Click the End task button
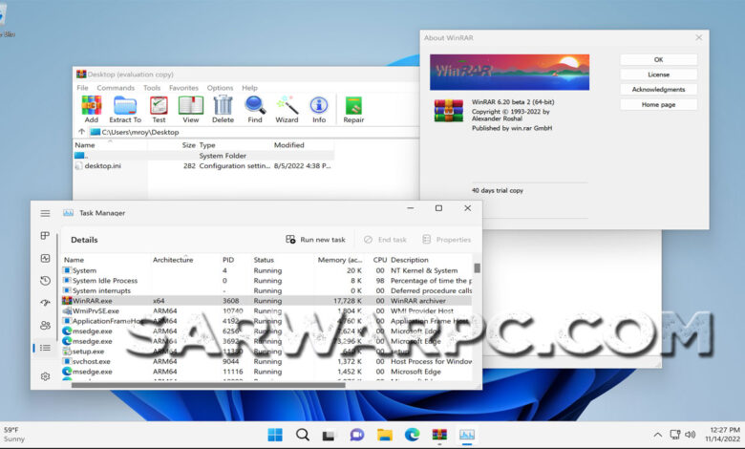This screenshot has height=449, width=745. click(385, 240)
